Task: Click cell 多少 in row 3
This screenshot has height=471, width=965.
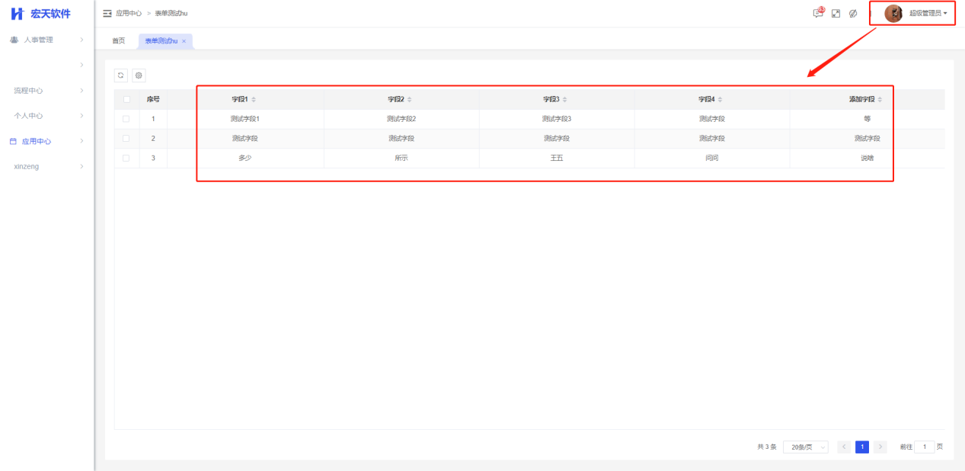Action: pyautogui.click(x=244, y=158)
